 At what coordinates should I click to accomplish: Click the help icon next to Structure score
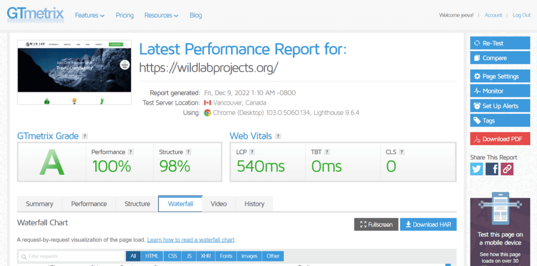(x=188, y=152)
